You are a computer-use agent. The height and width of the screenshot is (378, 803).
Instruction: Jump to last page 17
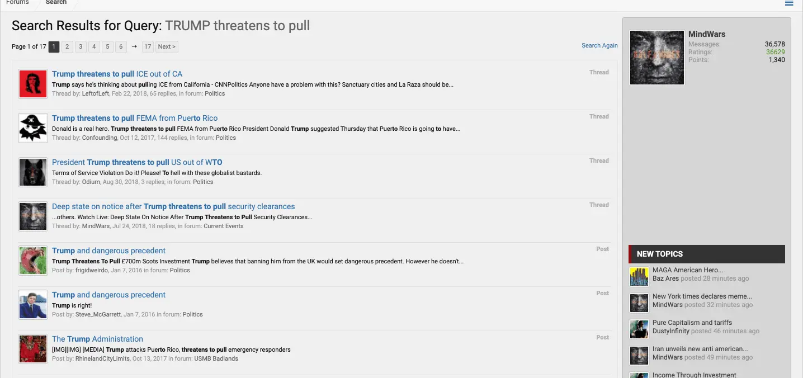click(x=148, y=47)
